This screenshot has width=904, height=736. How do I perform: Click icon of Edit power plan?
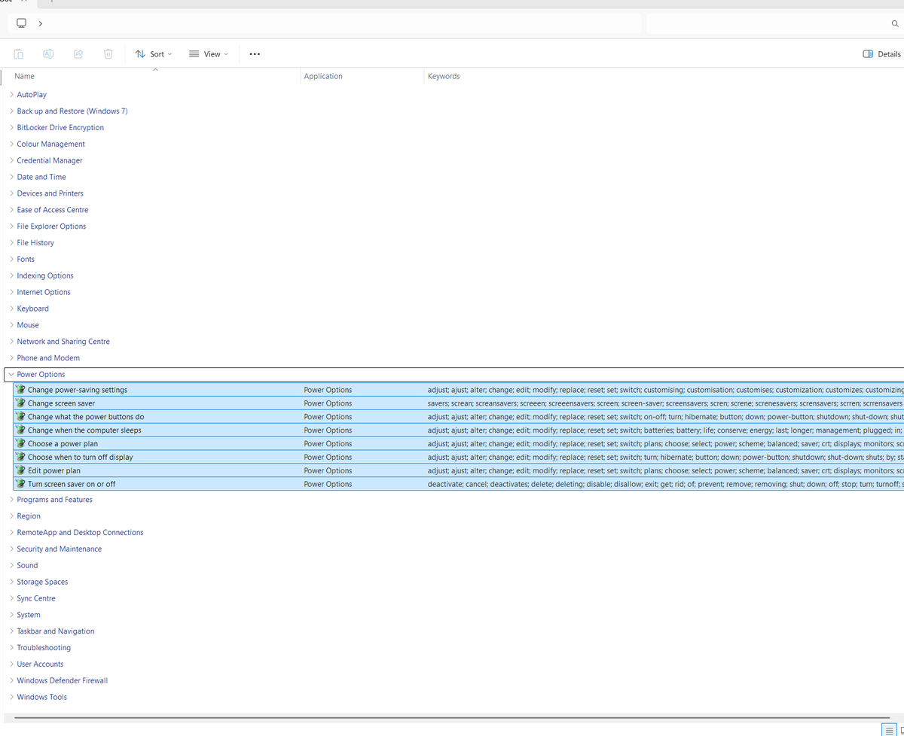click(20, 471)
